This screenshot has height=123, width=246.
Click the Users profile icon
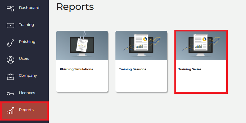click(10, 60)
